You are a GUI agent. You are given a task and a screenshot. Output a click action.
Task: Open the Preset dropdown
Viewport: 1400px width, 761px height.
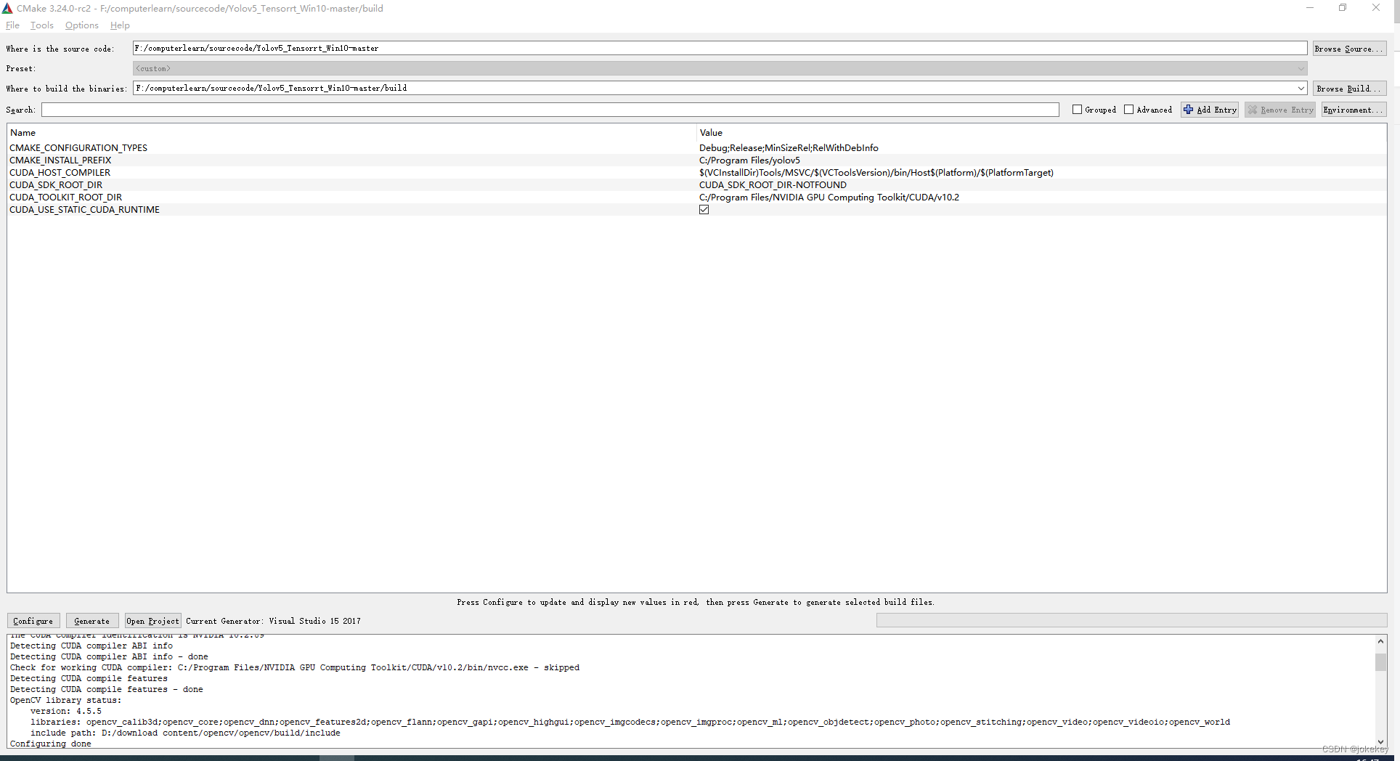[x=1301, y=68]
